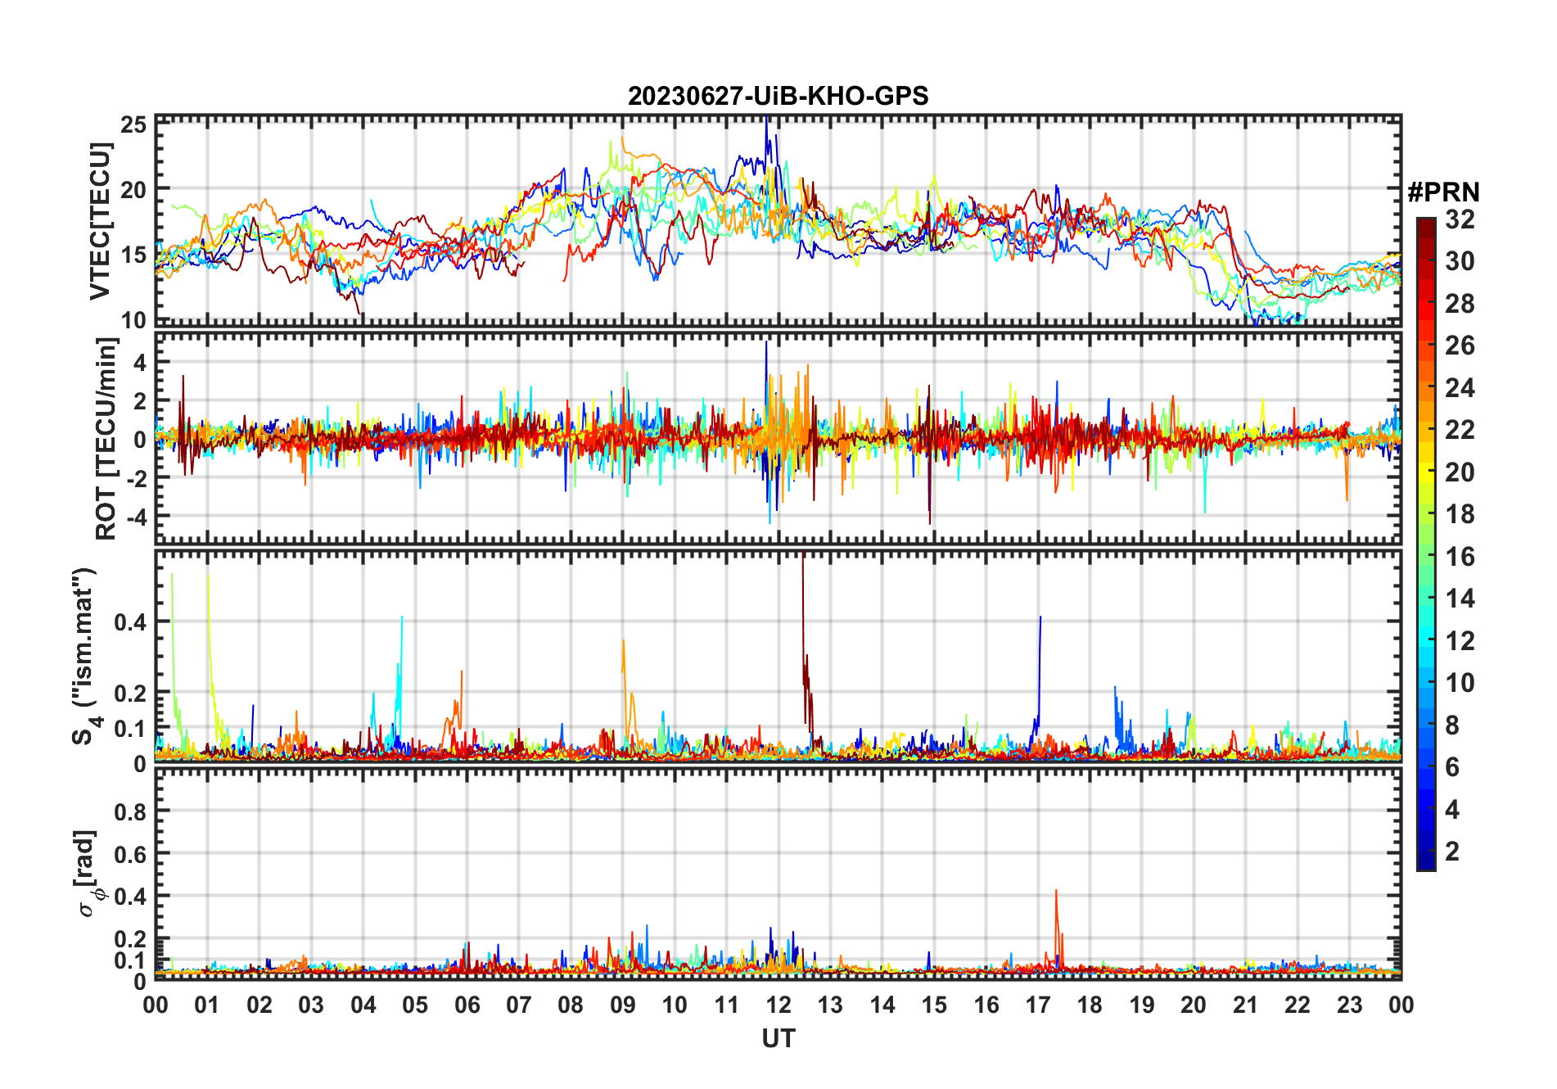Image resolution: width=1557 pixels, height=1089 pixels.
Task: Select the 23 hour tick on the UT axis
Action: (1349, 1005)
